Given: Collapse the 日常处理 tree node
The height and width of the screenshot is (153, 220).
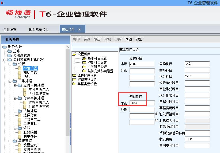Looking at the screenshot, I should (10, 81).
